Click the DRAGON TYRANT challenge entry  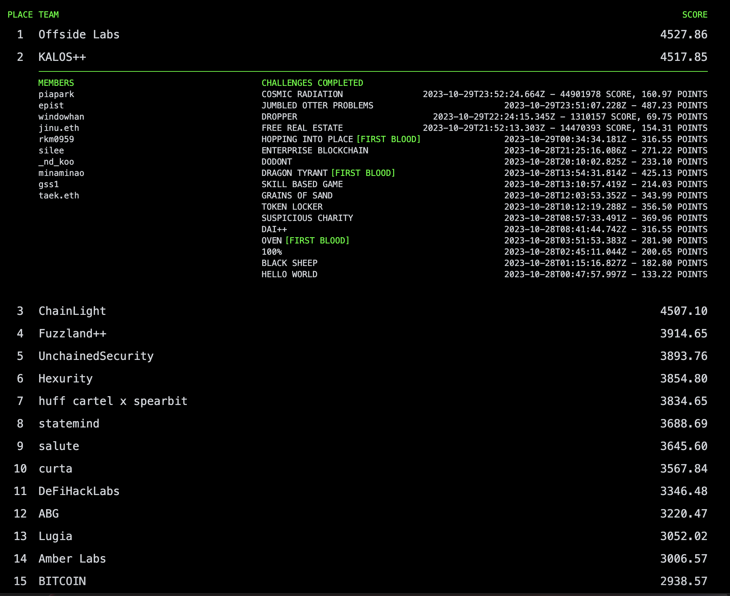[294, 173]
